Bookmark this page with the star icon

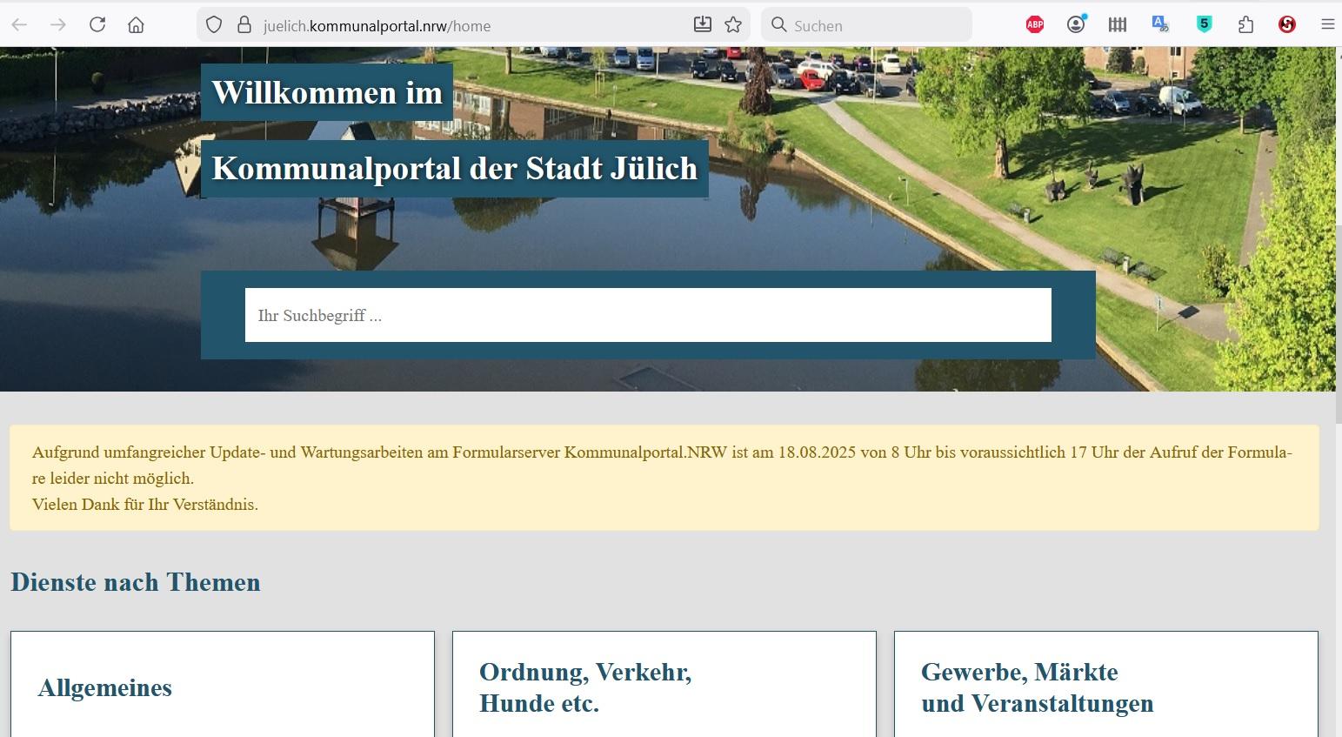[x=733, y=24]
